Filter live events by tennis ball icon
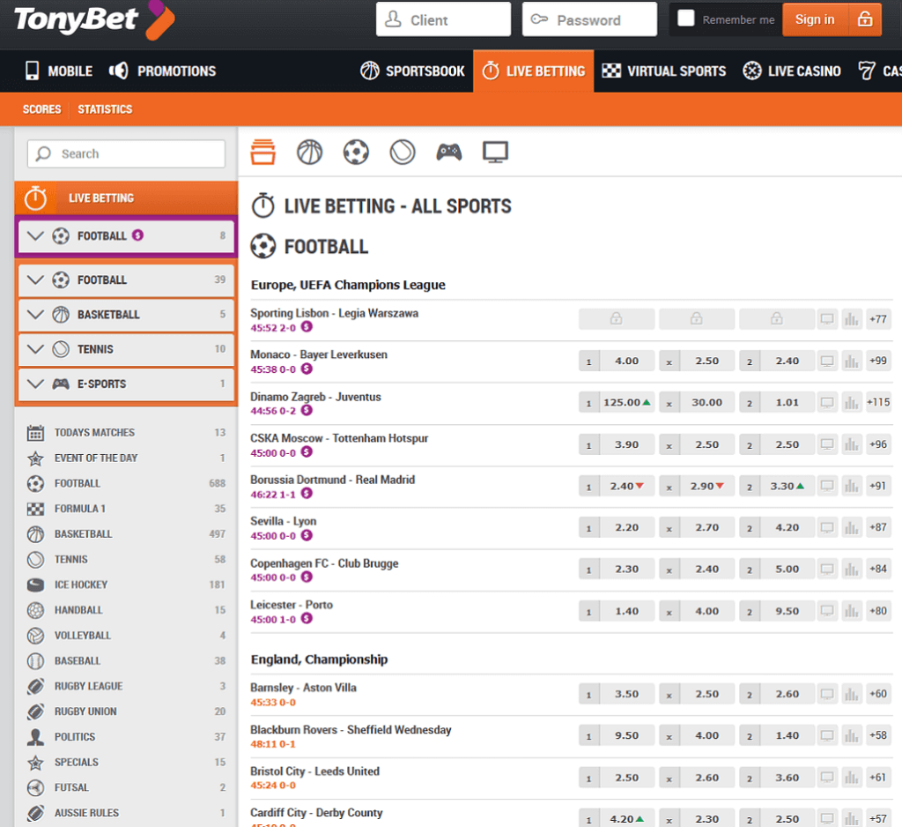902x827 pixels. (403, 152)
